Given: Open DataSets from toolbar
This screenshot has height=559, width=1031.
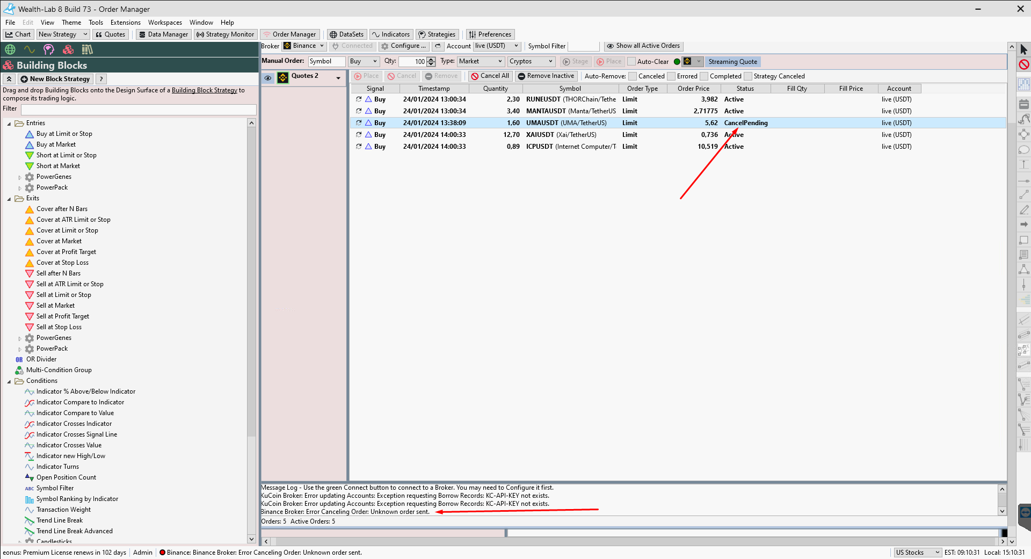Looking at the screenshot, I should pos(346,34).
